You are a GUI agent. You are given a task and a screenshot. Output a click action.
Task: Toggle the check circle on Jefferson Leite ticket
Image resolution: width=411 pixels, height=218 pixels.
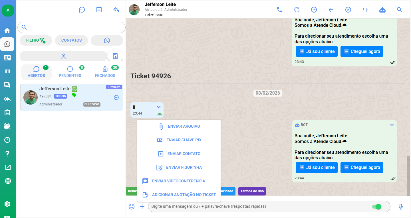click(116, 97)
